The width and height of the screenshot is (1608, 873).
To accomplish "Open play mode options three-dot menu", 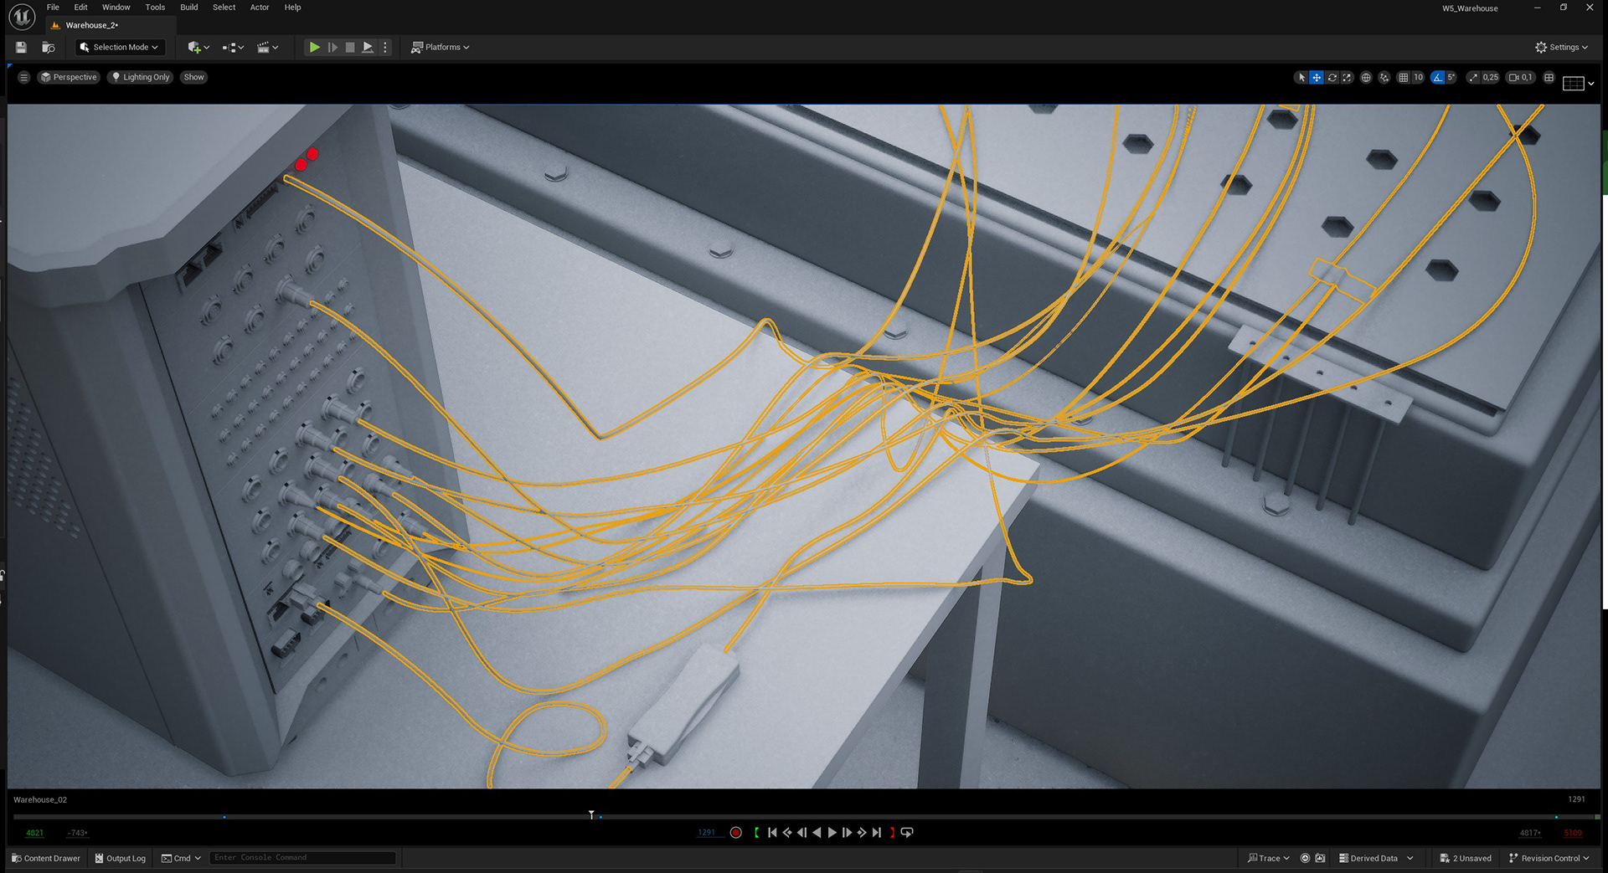I will [x=385, y=48].
